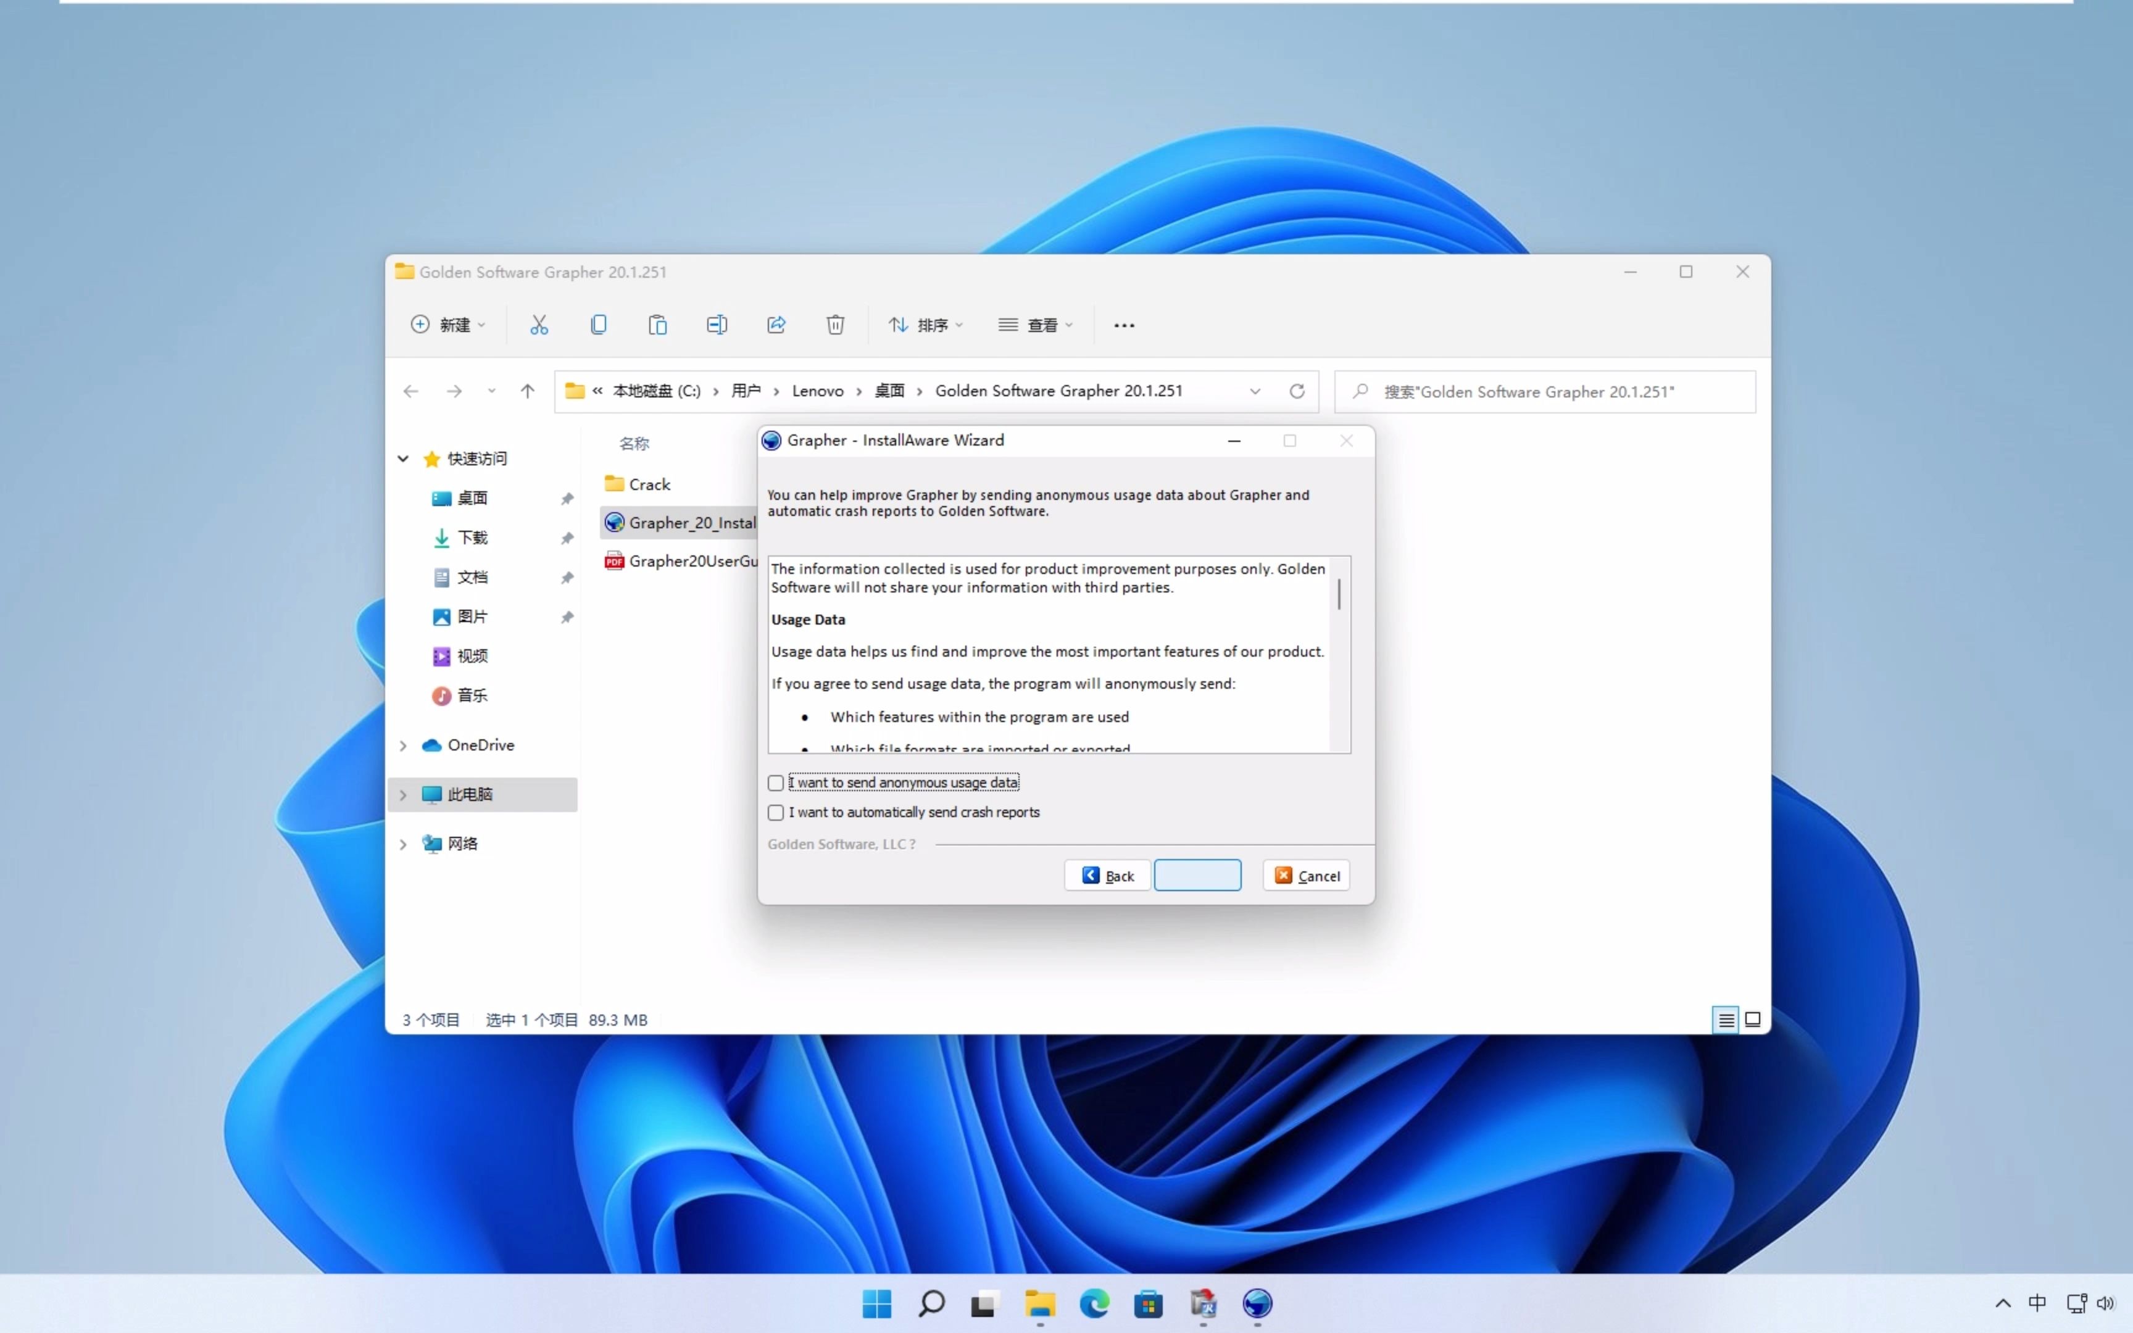Screen dimensions: 2133x1333
Task: Click the 名称 column header
Action: [x=634, y=444]
